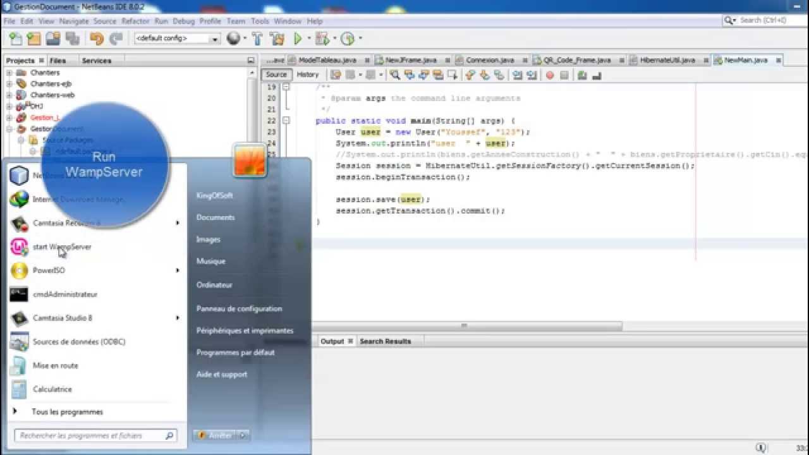
Task: Click Find Previous Occurrence editor icon
Action: pos(410,75)
